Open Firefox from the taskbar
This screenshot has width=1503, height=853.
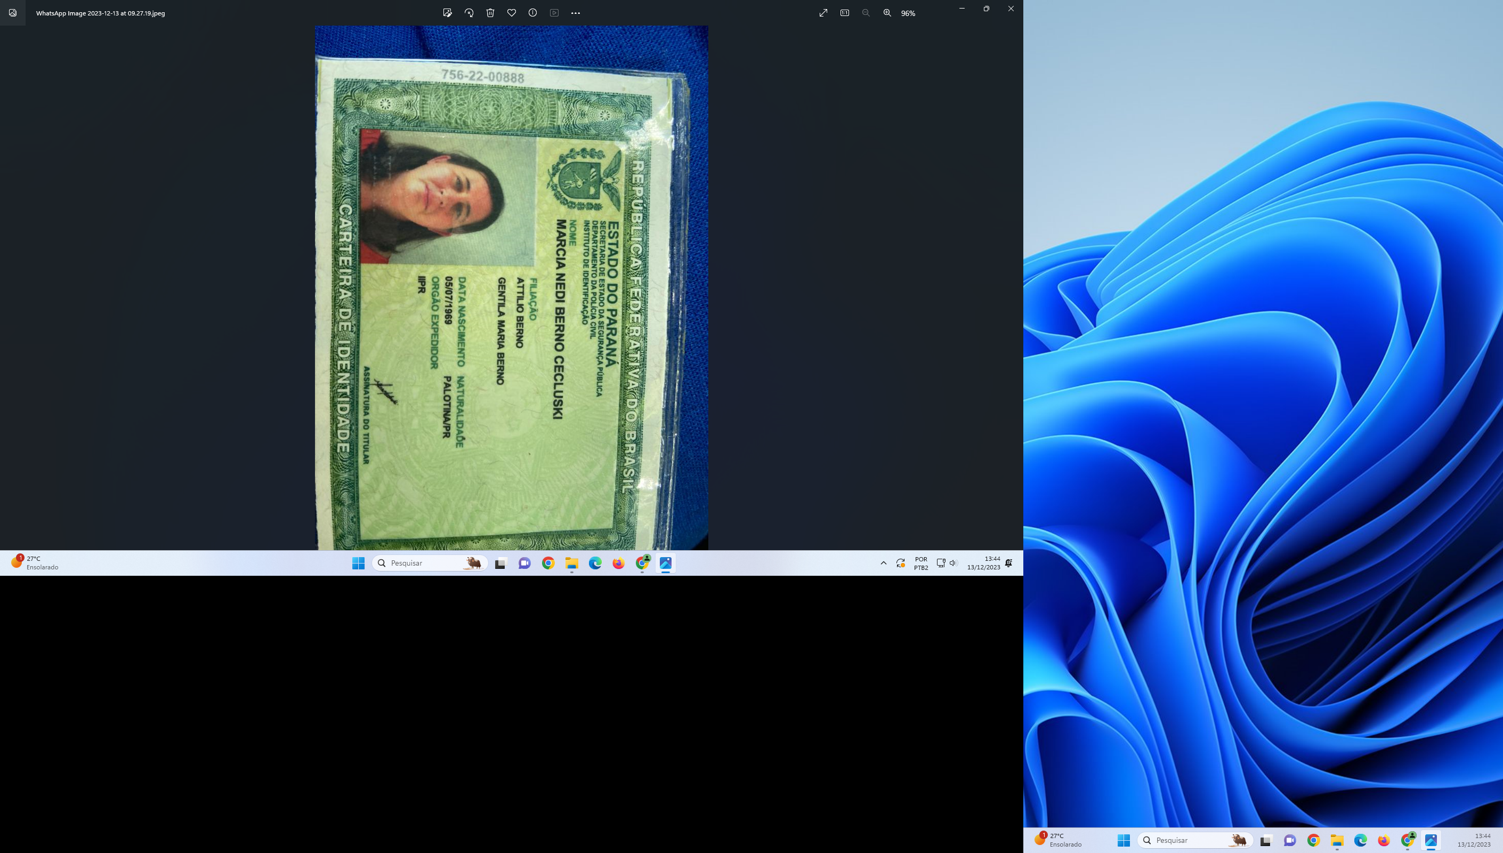coord(618,563)
